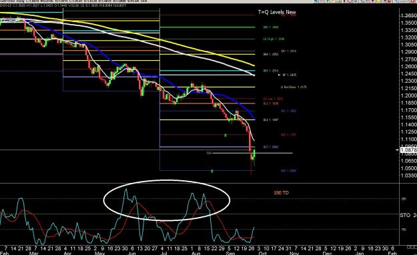This screenshot has width=417, height=255.
Task: Click the BF 1.2425 level label
Action: click(x=290, y=75)
